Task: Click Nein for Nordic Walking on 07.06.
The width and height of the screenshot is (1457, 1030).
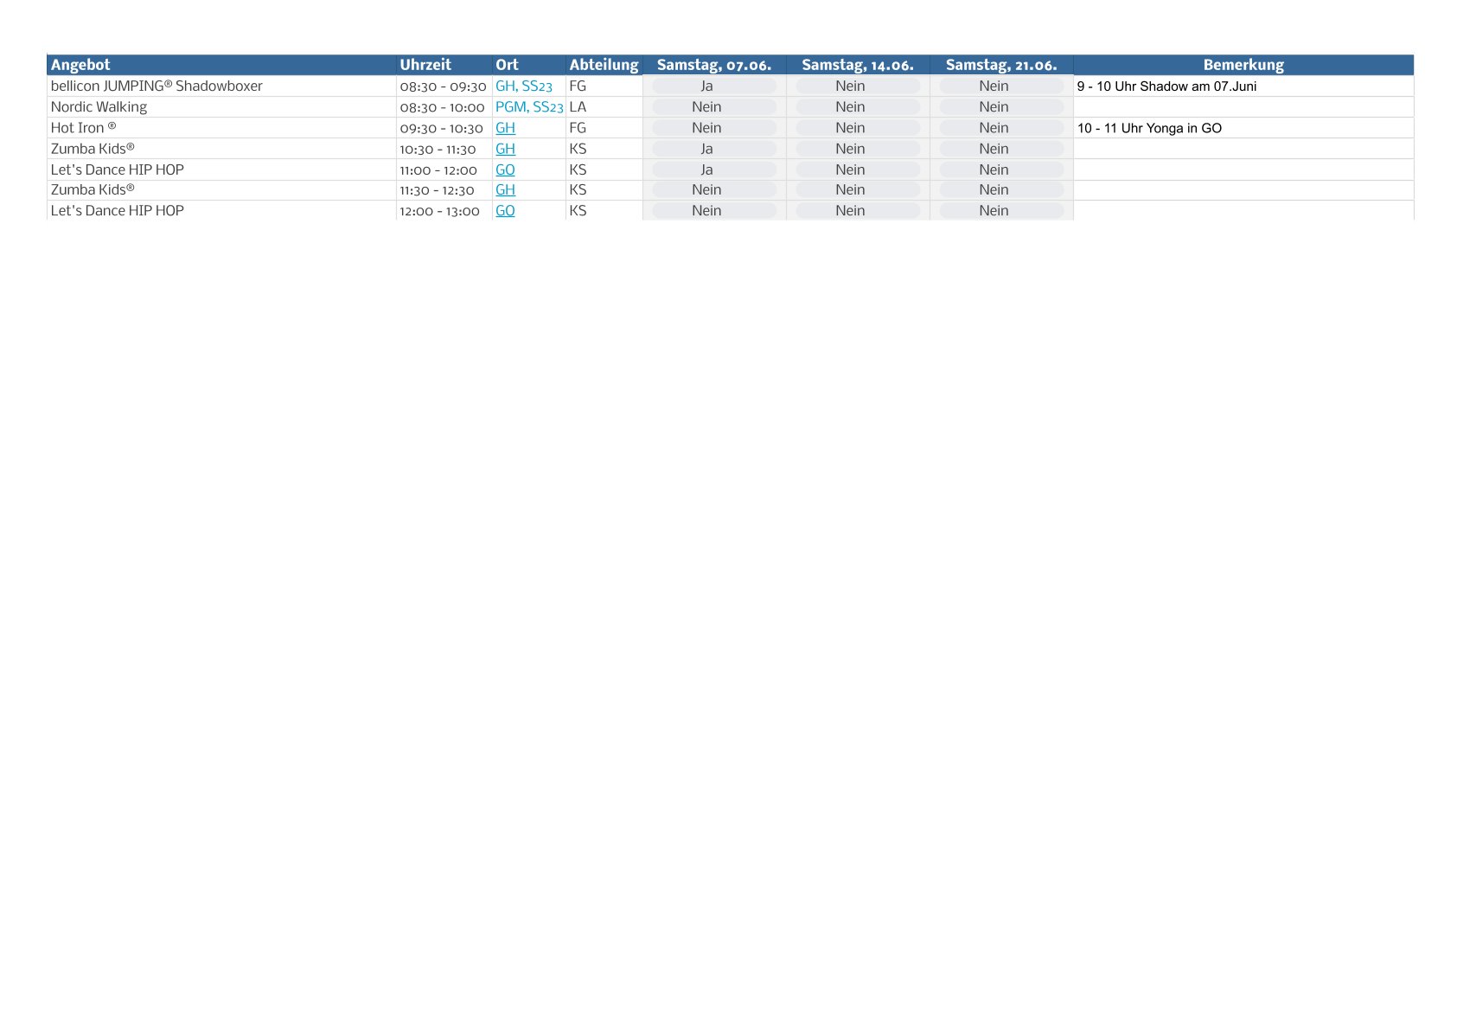Action: 714,107
